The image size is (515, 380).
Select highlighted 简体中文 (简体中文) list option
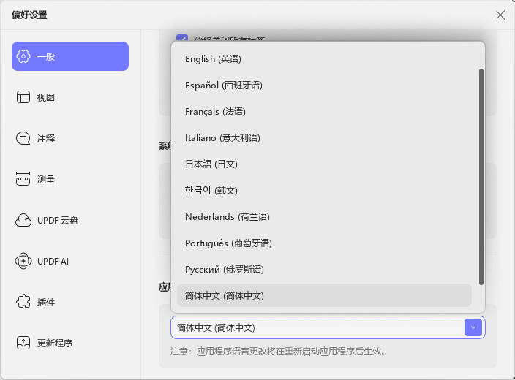(325, 295)
